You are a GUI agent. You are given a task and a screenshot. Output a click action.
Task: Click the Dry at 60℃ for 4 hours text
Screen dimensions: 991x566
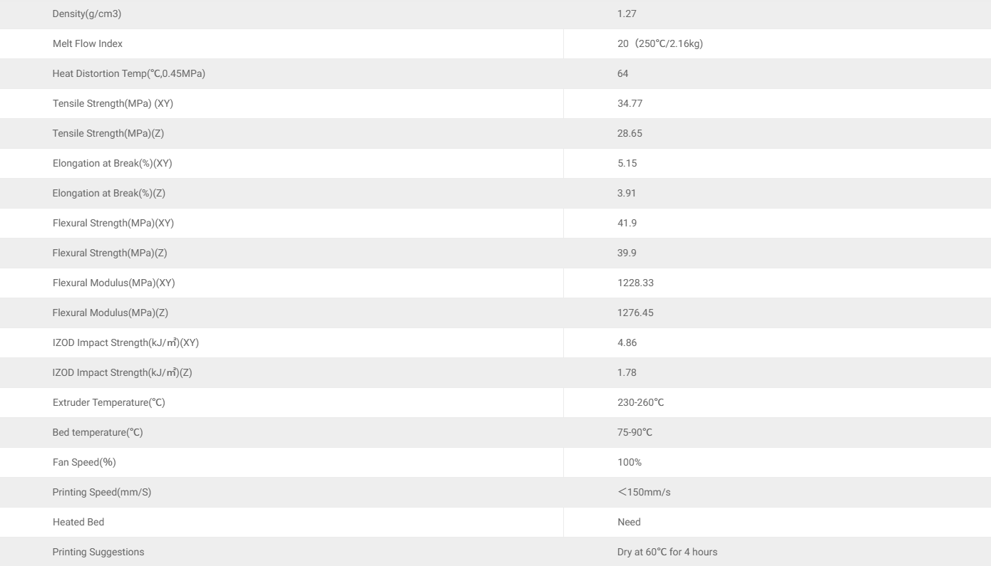[667, 552]
